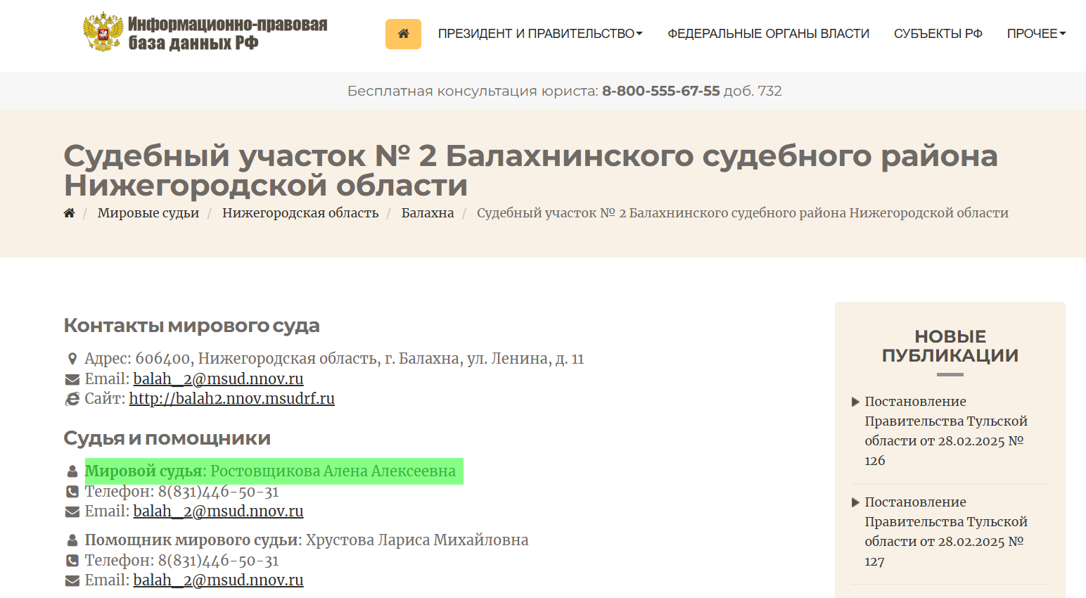
Task: Open court website link balah2.nnov.msudrf.ru
Action: pos(231,398)
